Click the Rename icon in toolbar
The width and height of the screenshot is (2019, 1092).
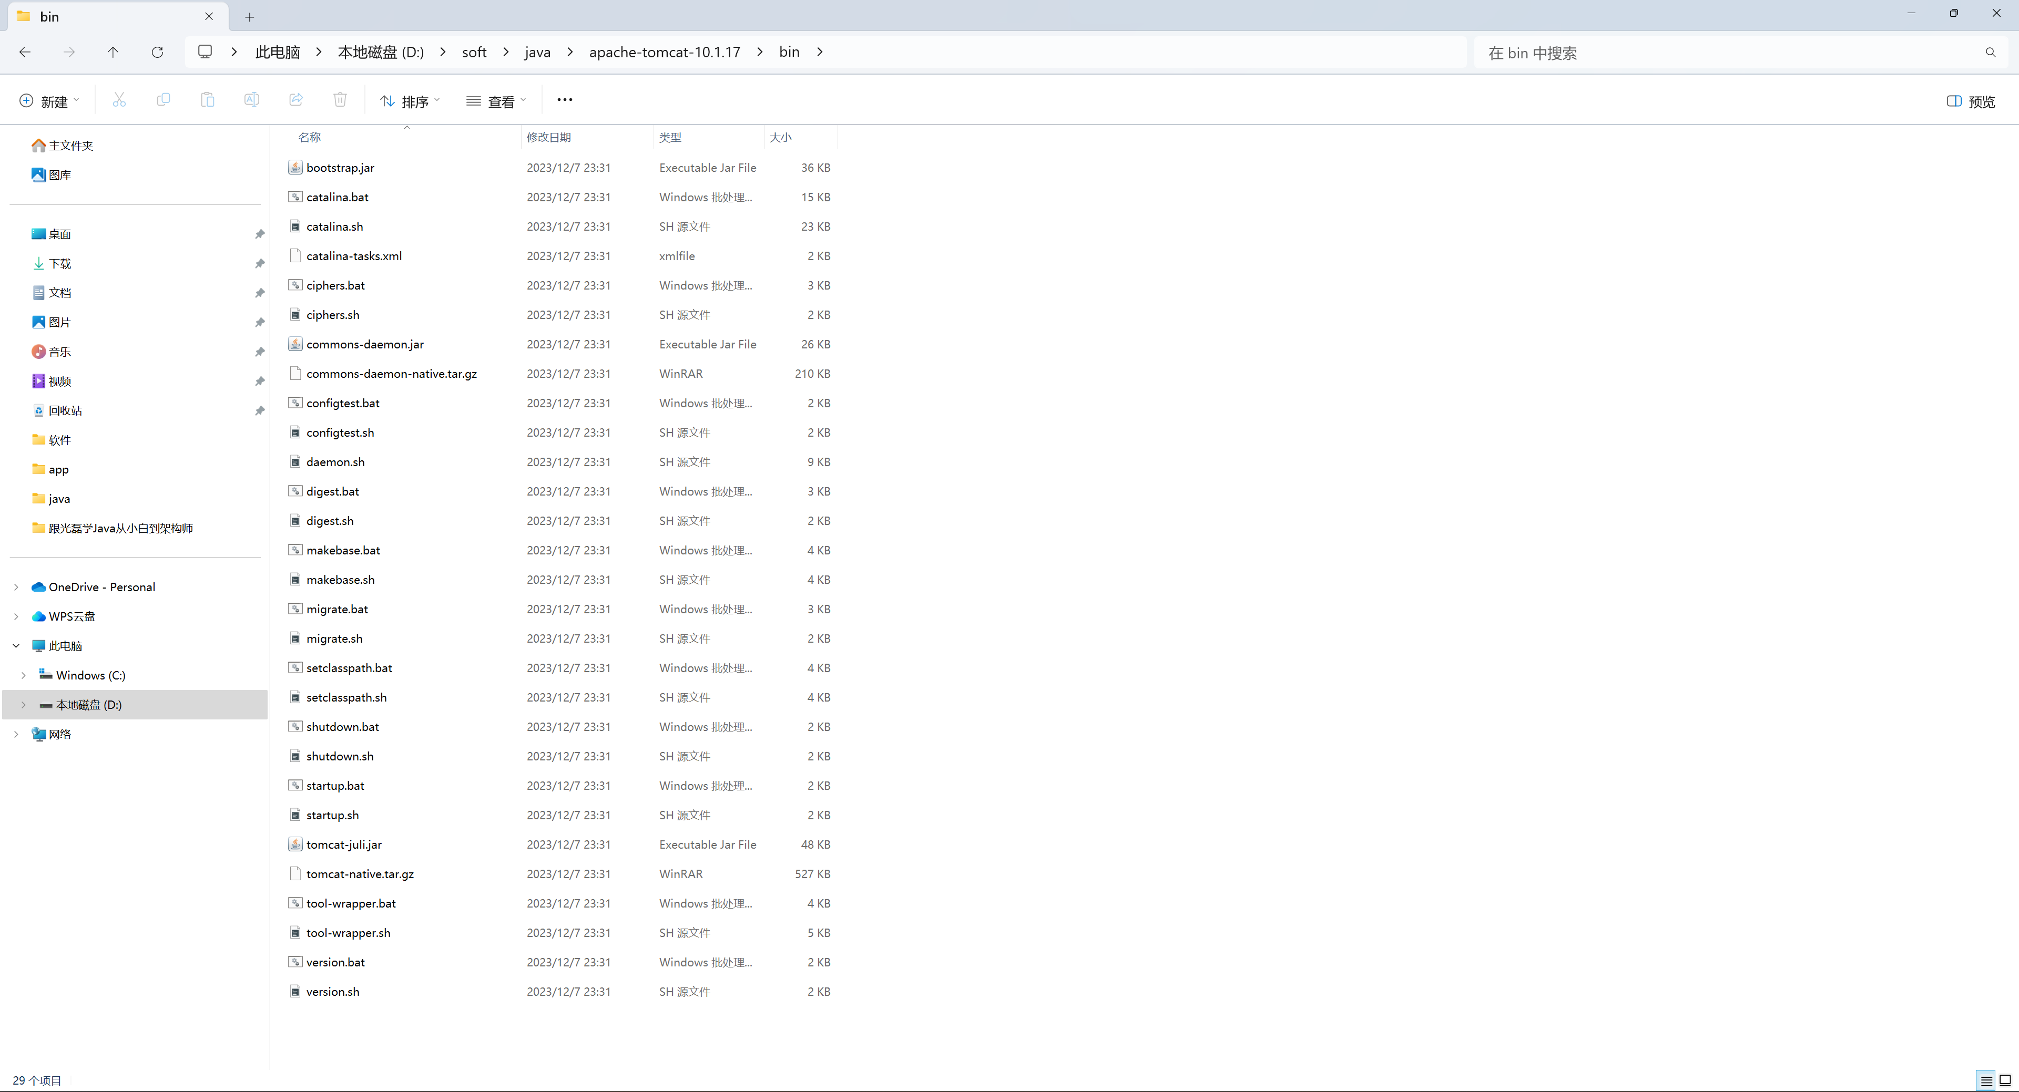252,99
